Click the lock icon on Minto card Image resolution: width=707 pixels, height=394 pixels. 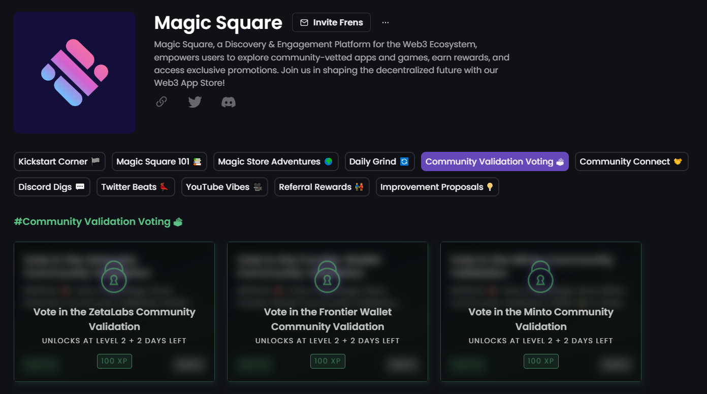(x=541, y=277)
